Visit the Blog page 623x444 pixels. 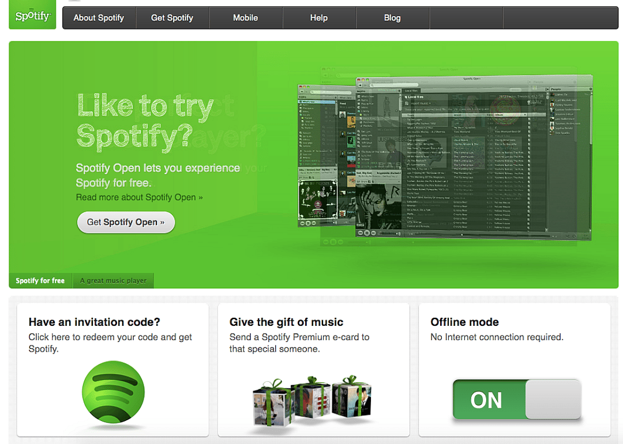click(393, 18)
